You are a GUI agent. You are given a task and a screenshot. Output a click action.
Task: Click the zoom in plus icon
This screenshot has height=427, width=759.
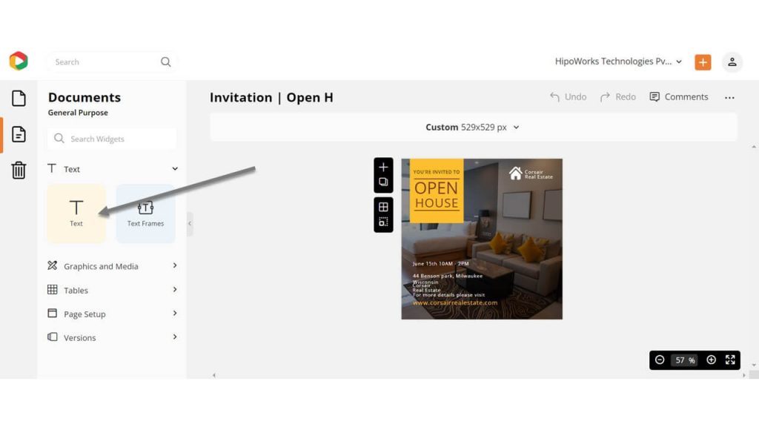[711, 360]
